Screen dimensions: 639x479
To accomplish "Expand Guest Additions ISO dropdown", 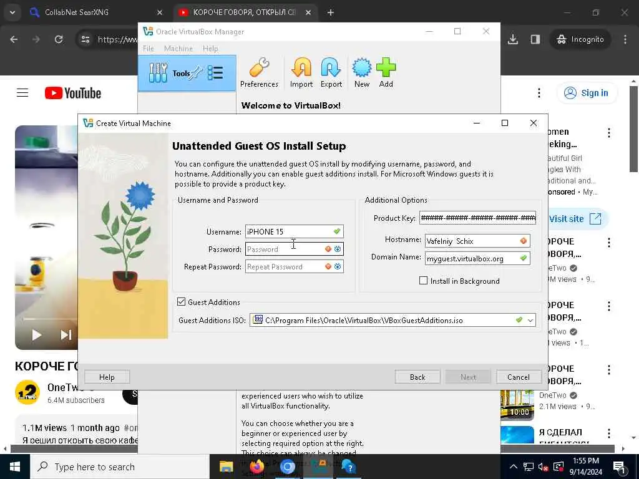I will coord(530,320).
